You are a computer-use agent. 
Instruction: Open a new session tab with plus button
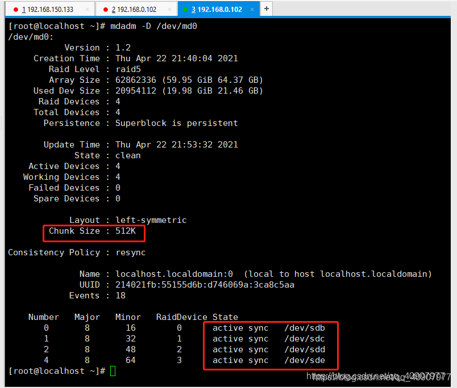coord(267,9)
